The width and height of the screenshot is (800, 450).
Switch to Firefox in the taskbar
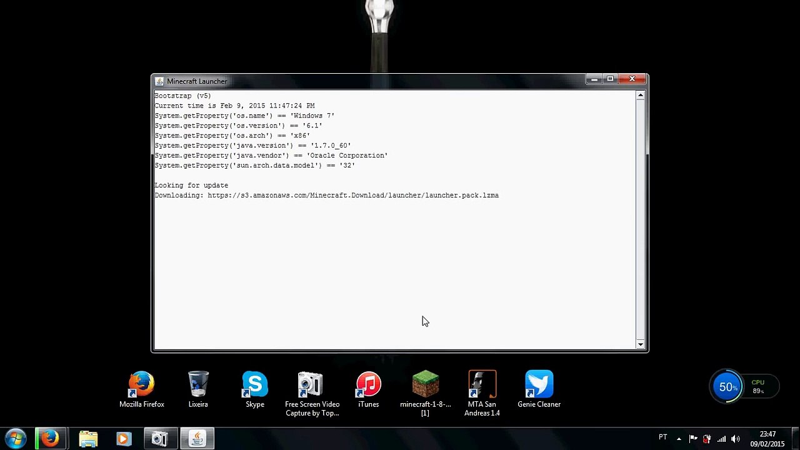point(50,439)
